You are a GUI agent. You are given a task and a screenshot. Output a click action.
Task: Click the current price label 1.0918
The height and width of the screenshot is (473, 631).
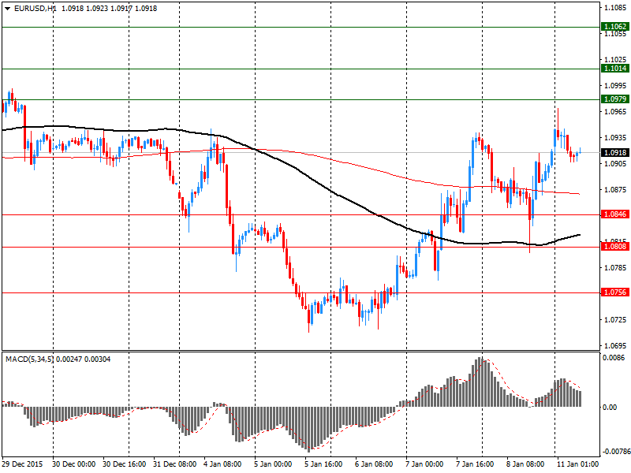(615, 152)
